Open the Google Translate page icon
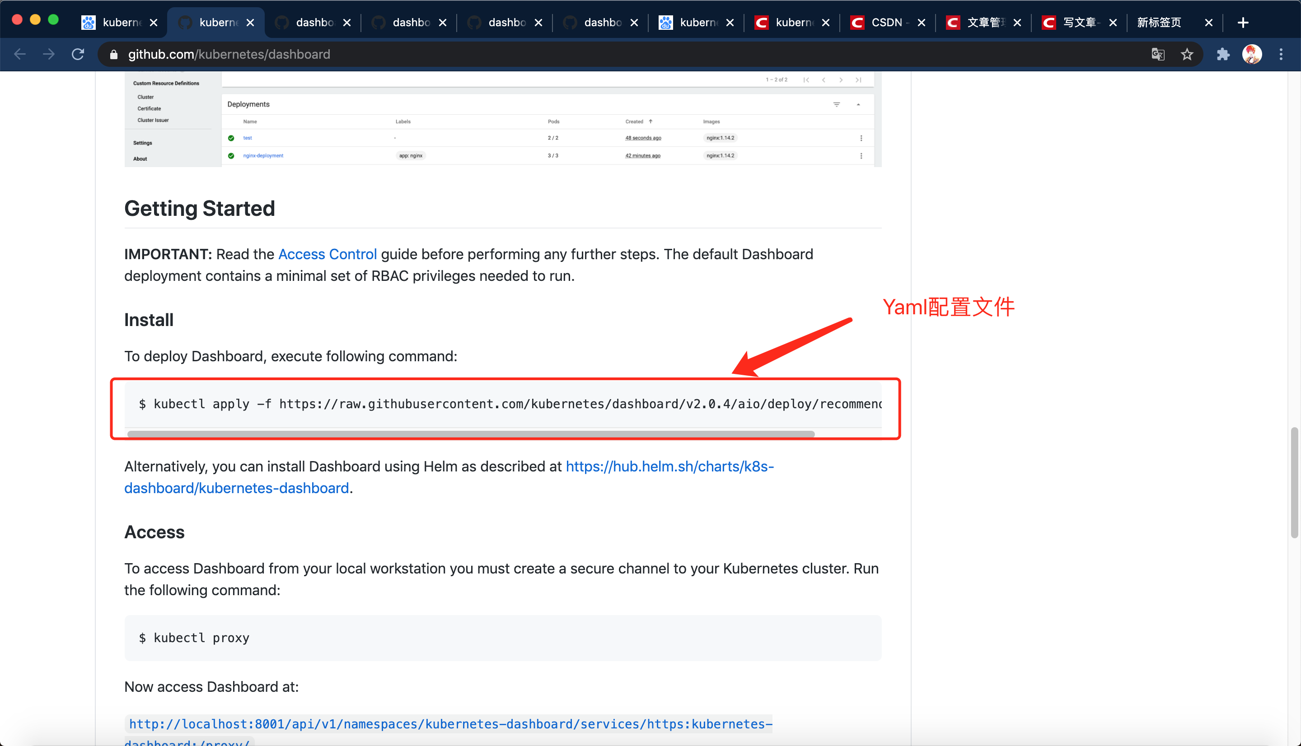 click(x=1157, y=54)
